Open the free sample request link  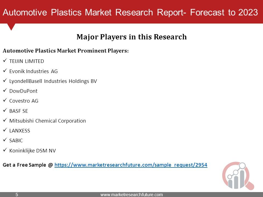click(131, 165)
